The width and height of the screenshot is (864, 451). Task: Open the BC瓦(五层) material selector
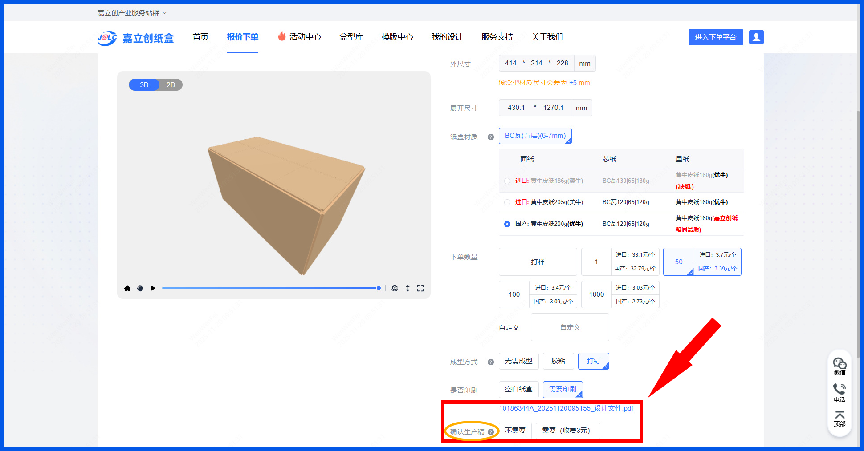tap(535, 136)
